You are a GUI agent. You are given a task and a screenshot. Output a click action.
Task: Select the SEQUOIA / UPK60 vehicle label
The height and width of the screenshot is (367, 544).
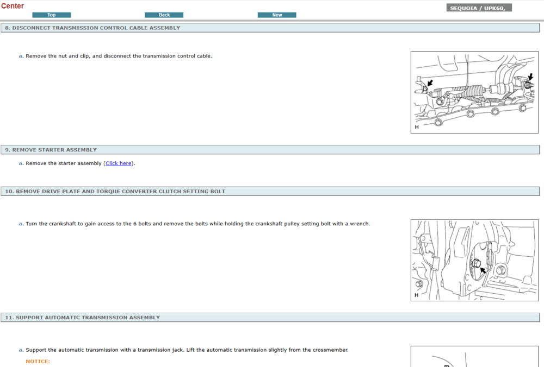pyautogui.click(x=479, y=8)
